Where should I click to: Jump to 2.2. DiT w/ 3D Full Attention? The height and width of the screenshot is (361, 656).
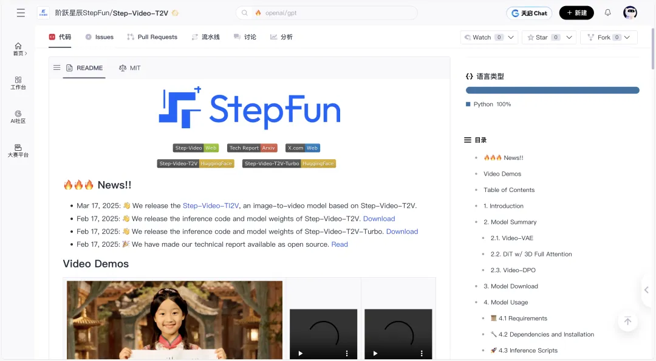click(531, 254)
